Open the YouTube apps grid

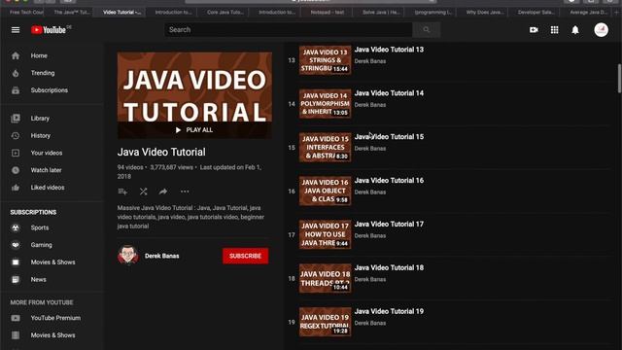tap(555, 30)
